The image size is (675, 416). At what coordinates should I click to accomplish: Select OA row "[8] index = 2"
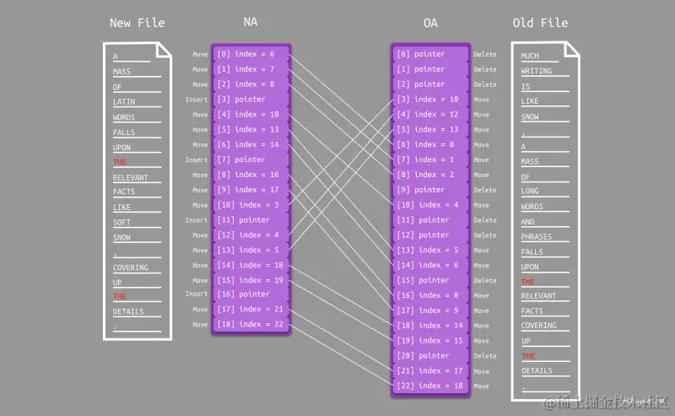point(430,175)
